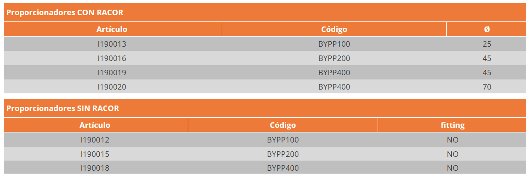530x177 pixels.
Task: Click the Ø diameter column header
Action: [x=487, y=29]
